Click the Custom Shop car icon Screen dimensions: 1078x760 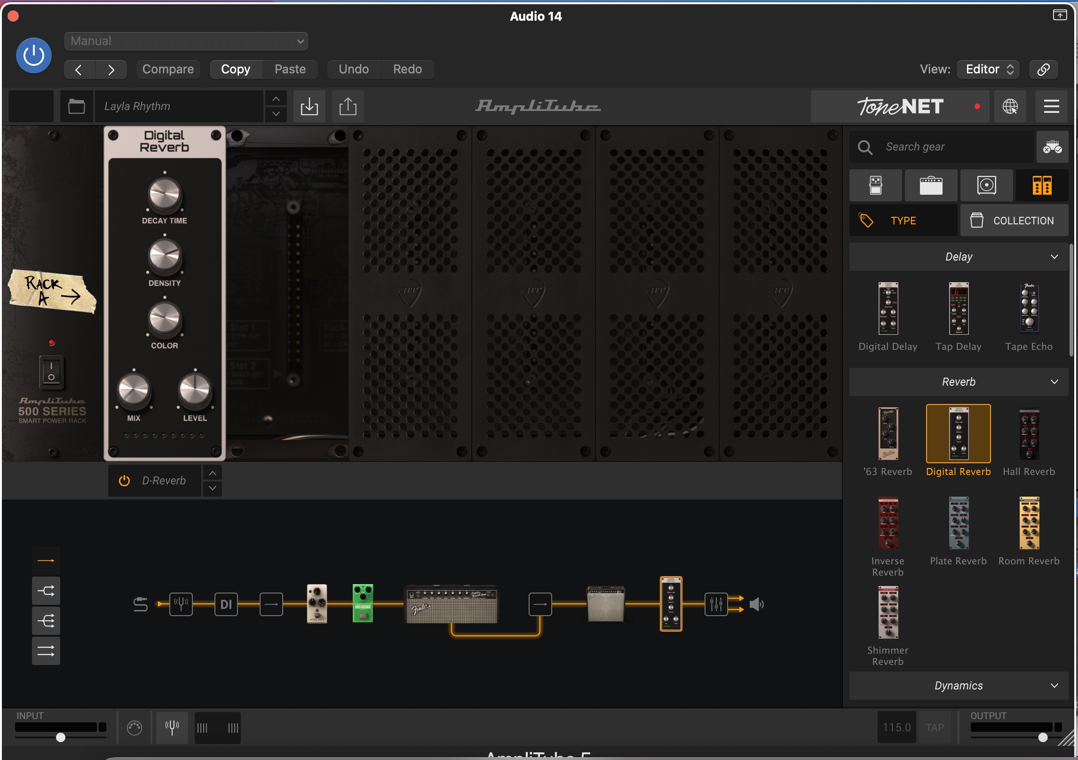coord(1052,147)
